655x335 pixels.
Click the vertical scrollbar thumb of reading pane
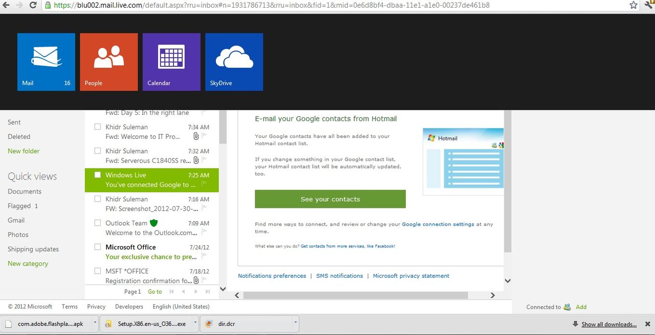(x=508, y=181)
